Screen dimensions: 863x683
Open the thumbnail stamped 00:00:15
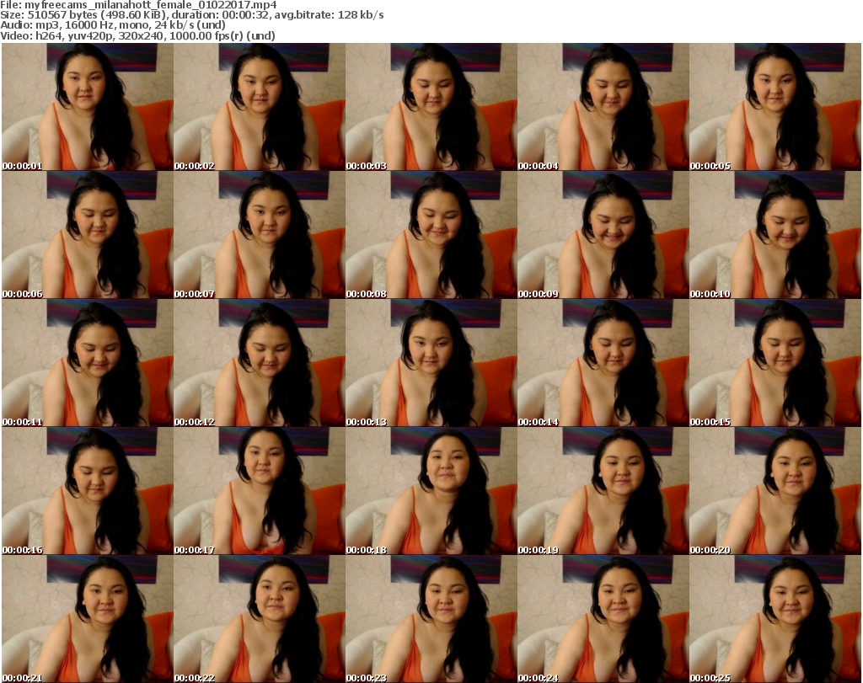(775, 363)
